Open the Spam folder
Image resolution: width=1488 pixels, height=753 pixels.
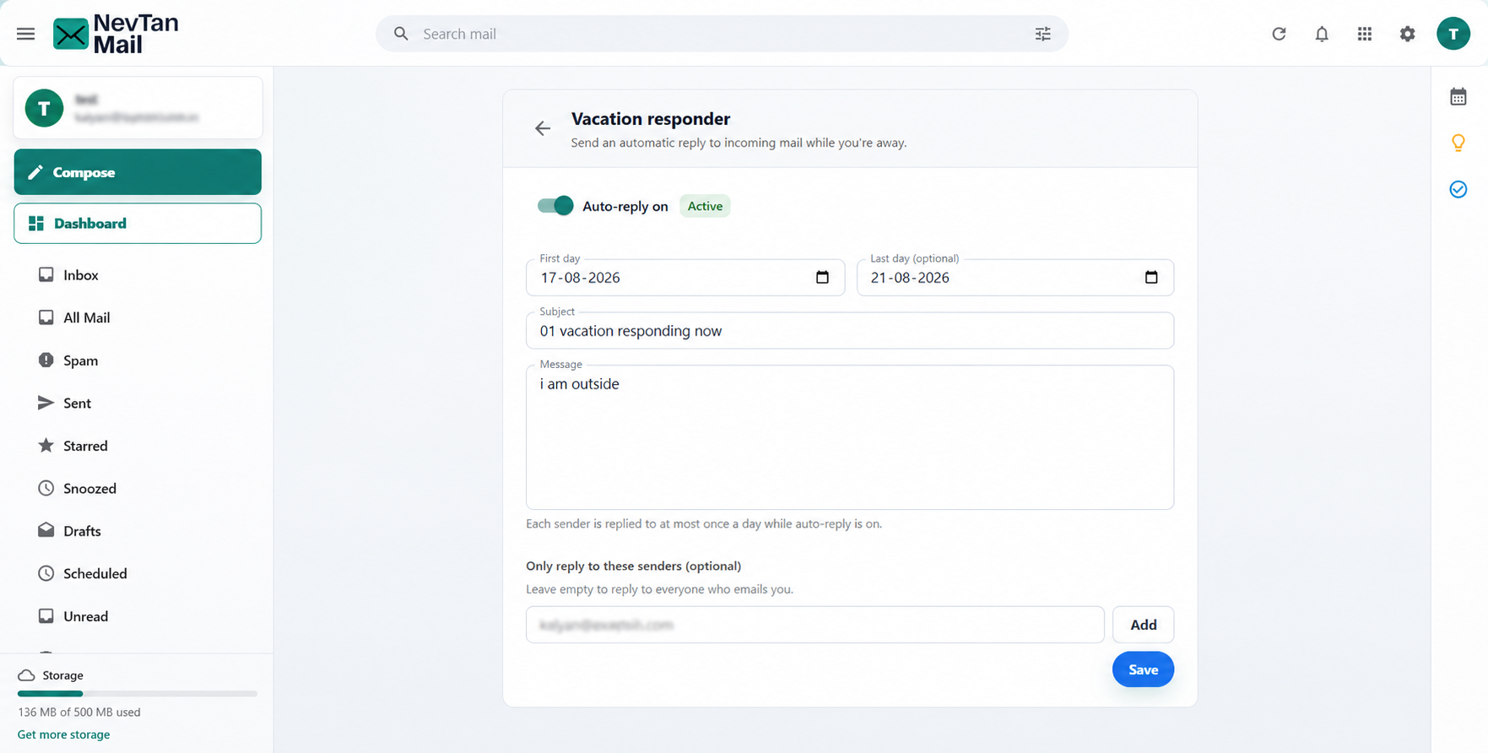pyautogui.click(x=138, y=360)
